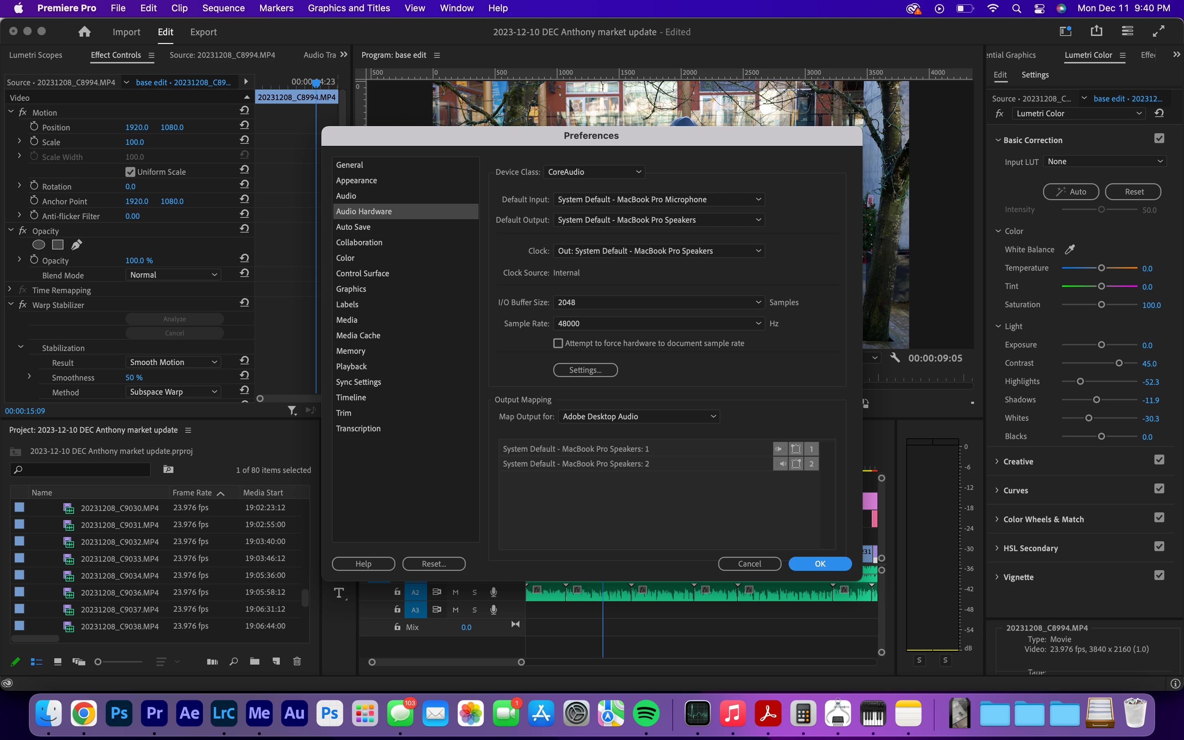Click the Settings... button in Audio Hardware
Viewport: 1184px width, 740px height.
(x=585, y=370)
